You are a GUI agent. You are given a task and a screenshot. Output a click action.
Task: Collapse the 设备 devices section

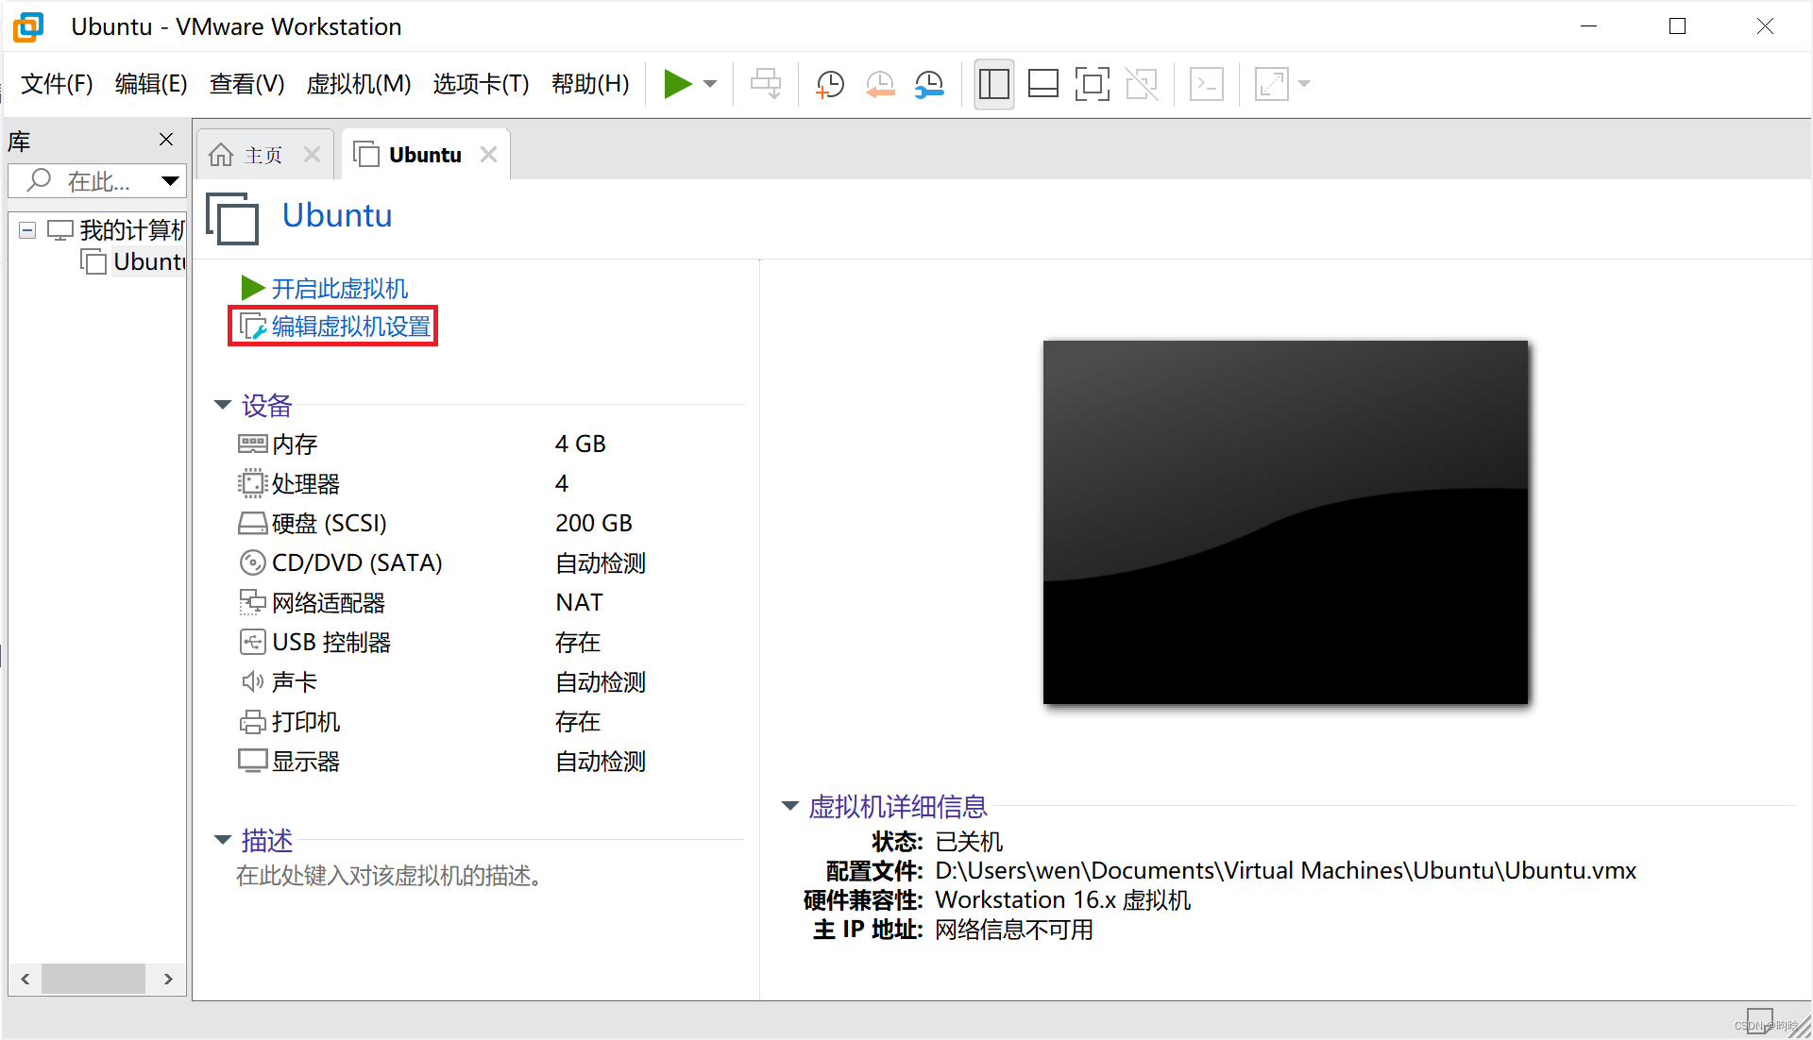pos(223,405)
